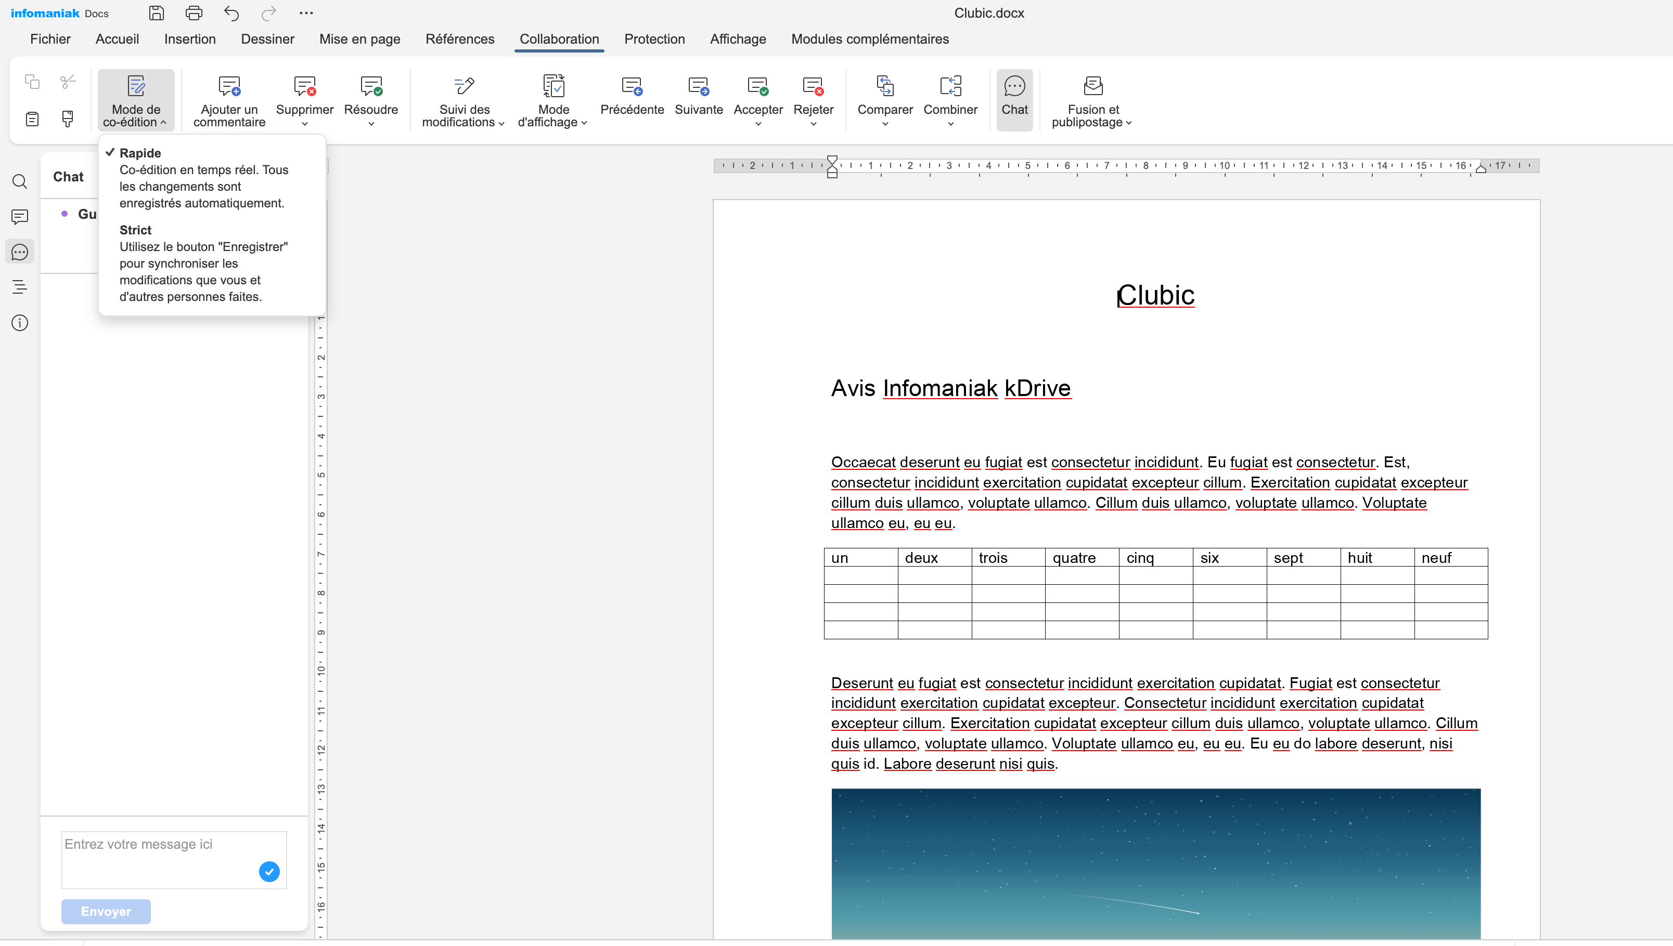Expand the Comparer dropdown arrow
Image resolution: width=1673 pixels, height=946 pixels.
click(x=885, y=124)
